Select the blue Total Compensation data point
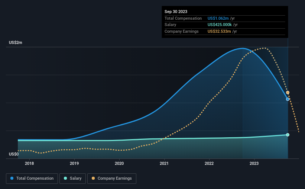This screenshot has height=189, width=305. click(x=288, y=99)
